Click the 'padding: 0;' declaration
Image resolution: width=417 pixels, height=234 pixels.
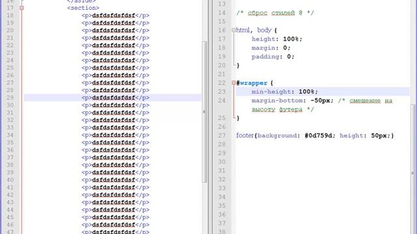[x=273, y=57]
